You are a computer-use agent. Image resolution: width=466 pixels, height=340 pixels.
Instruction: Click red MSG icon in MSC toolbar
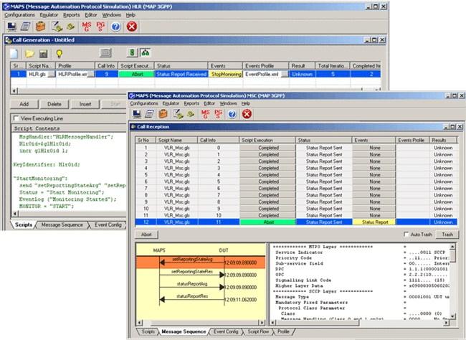pos(205,114)
